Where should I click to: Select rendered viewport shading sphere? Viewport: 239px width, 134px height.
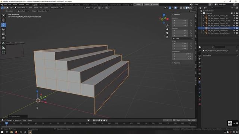coord(192,8)
